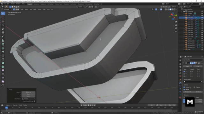Image resolution: width=204 pixels, height=114 pixels.
Task: Choose the Spin tool
Action: click(3, 67)
